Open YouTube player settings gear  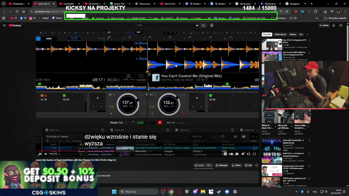(x=243, y=154)
